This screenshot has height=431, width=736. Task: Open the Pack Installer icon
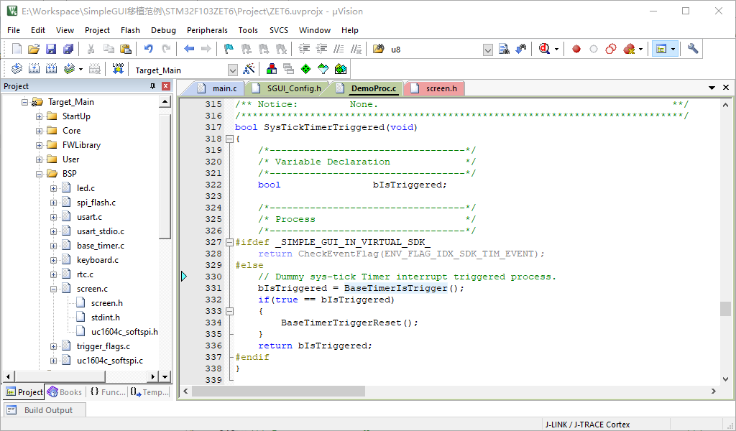click(x=340, y=70)
